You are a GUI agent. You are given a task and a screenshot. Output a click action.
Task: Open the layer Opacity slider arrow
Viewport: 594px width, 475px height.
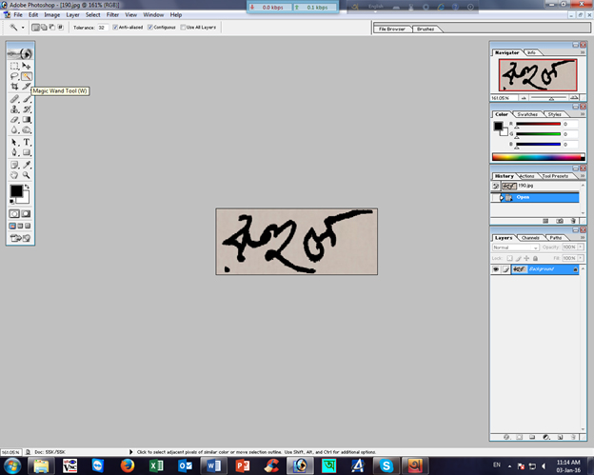[x=581, y=247]
